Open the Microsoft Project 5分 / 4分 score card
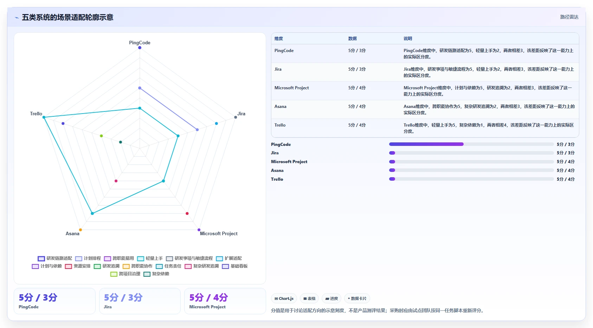Viewport: 593px width, 328px height. [x=225, y=301]
